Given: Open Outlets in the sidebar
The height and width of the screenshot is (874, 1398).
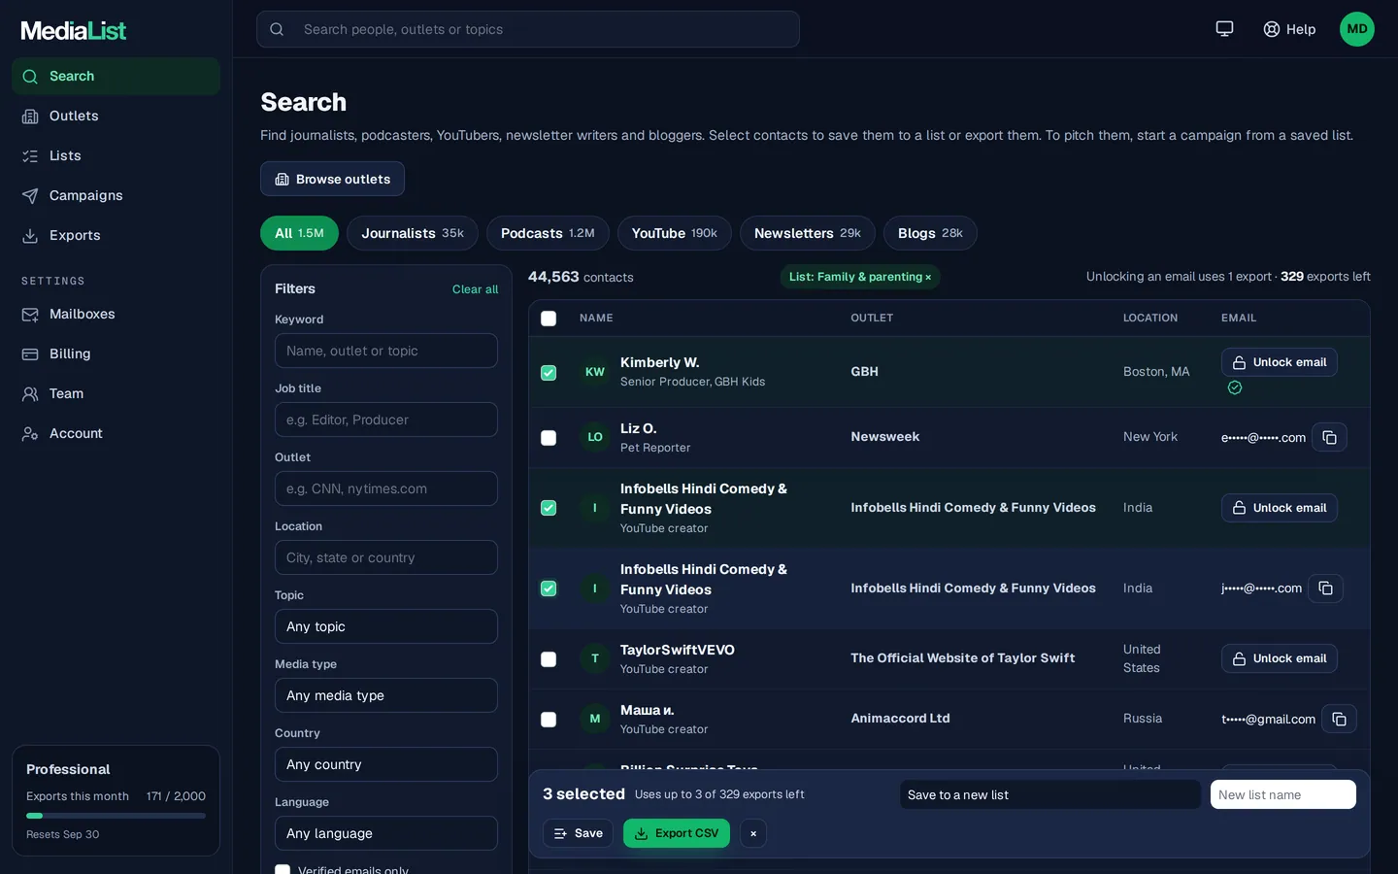Looking at the screenshot, I should click(x=116, y=116).
